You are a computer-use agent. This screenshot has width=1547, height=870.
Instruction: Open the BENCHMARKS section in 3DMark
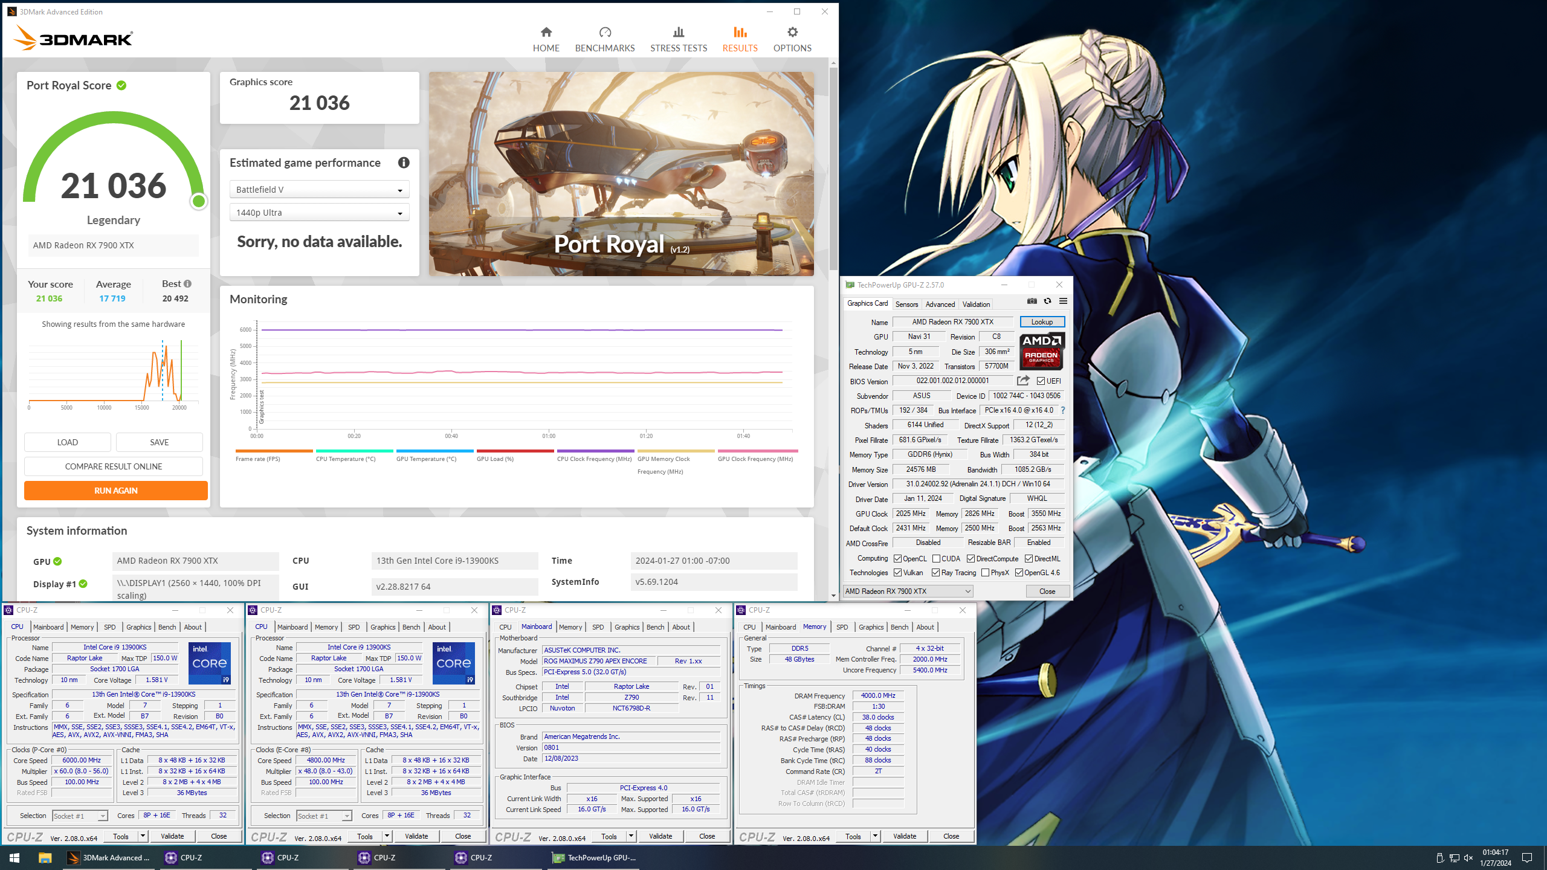tap(604, 39)
